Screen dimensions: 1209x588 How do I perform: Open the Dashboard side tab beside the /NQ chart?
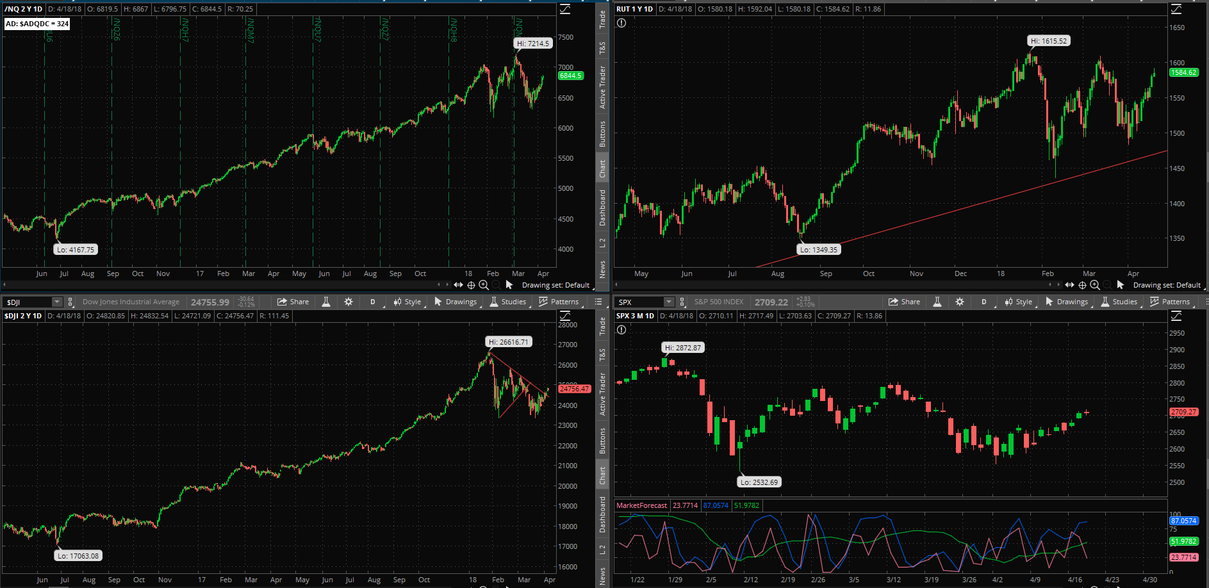602,208
